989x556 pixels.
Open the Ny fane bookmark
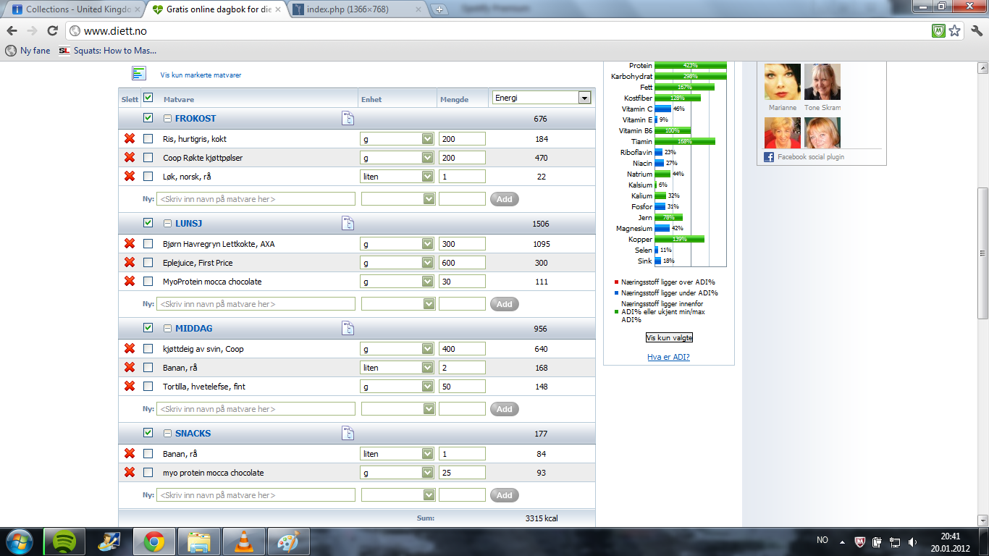(28, 51)
